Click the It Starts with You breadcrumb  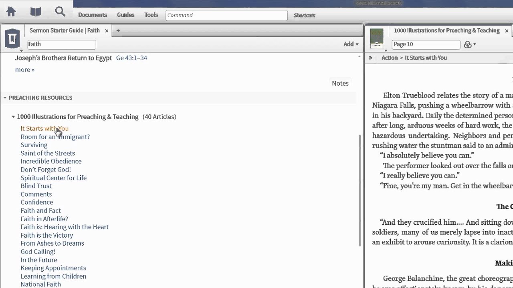[426, 58]
